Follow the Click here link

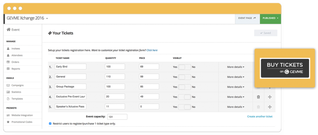point(152,50)
